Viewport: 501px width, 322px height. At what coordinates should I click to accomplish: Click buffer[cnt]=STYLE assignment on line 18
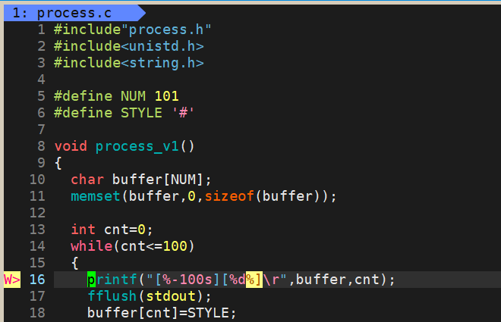coord(162,313)
